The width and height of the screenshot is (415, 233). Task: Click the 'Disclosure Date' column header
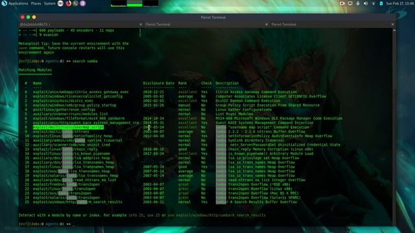[158, 83]
